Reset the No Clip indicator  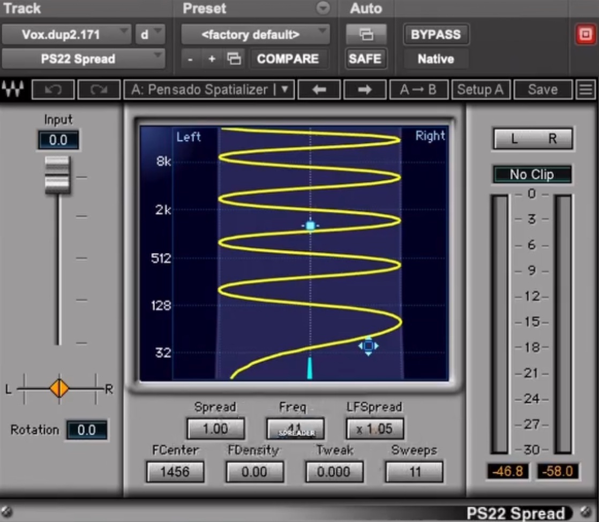click(532, 175)
